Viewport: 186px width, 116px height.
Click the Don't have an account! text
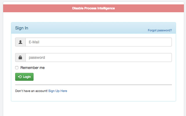pos(31,91)
